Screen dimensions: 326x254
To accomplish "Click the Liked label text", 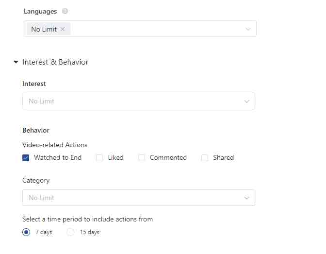I will pos(115,158).
